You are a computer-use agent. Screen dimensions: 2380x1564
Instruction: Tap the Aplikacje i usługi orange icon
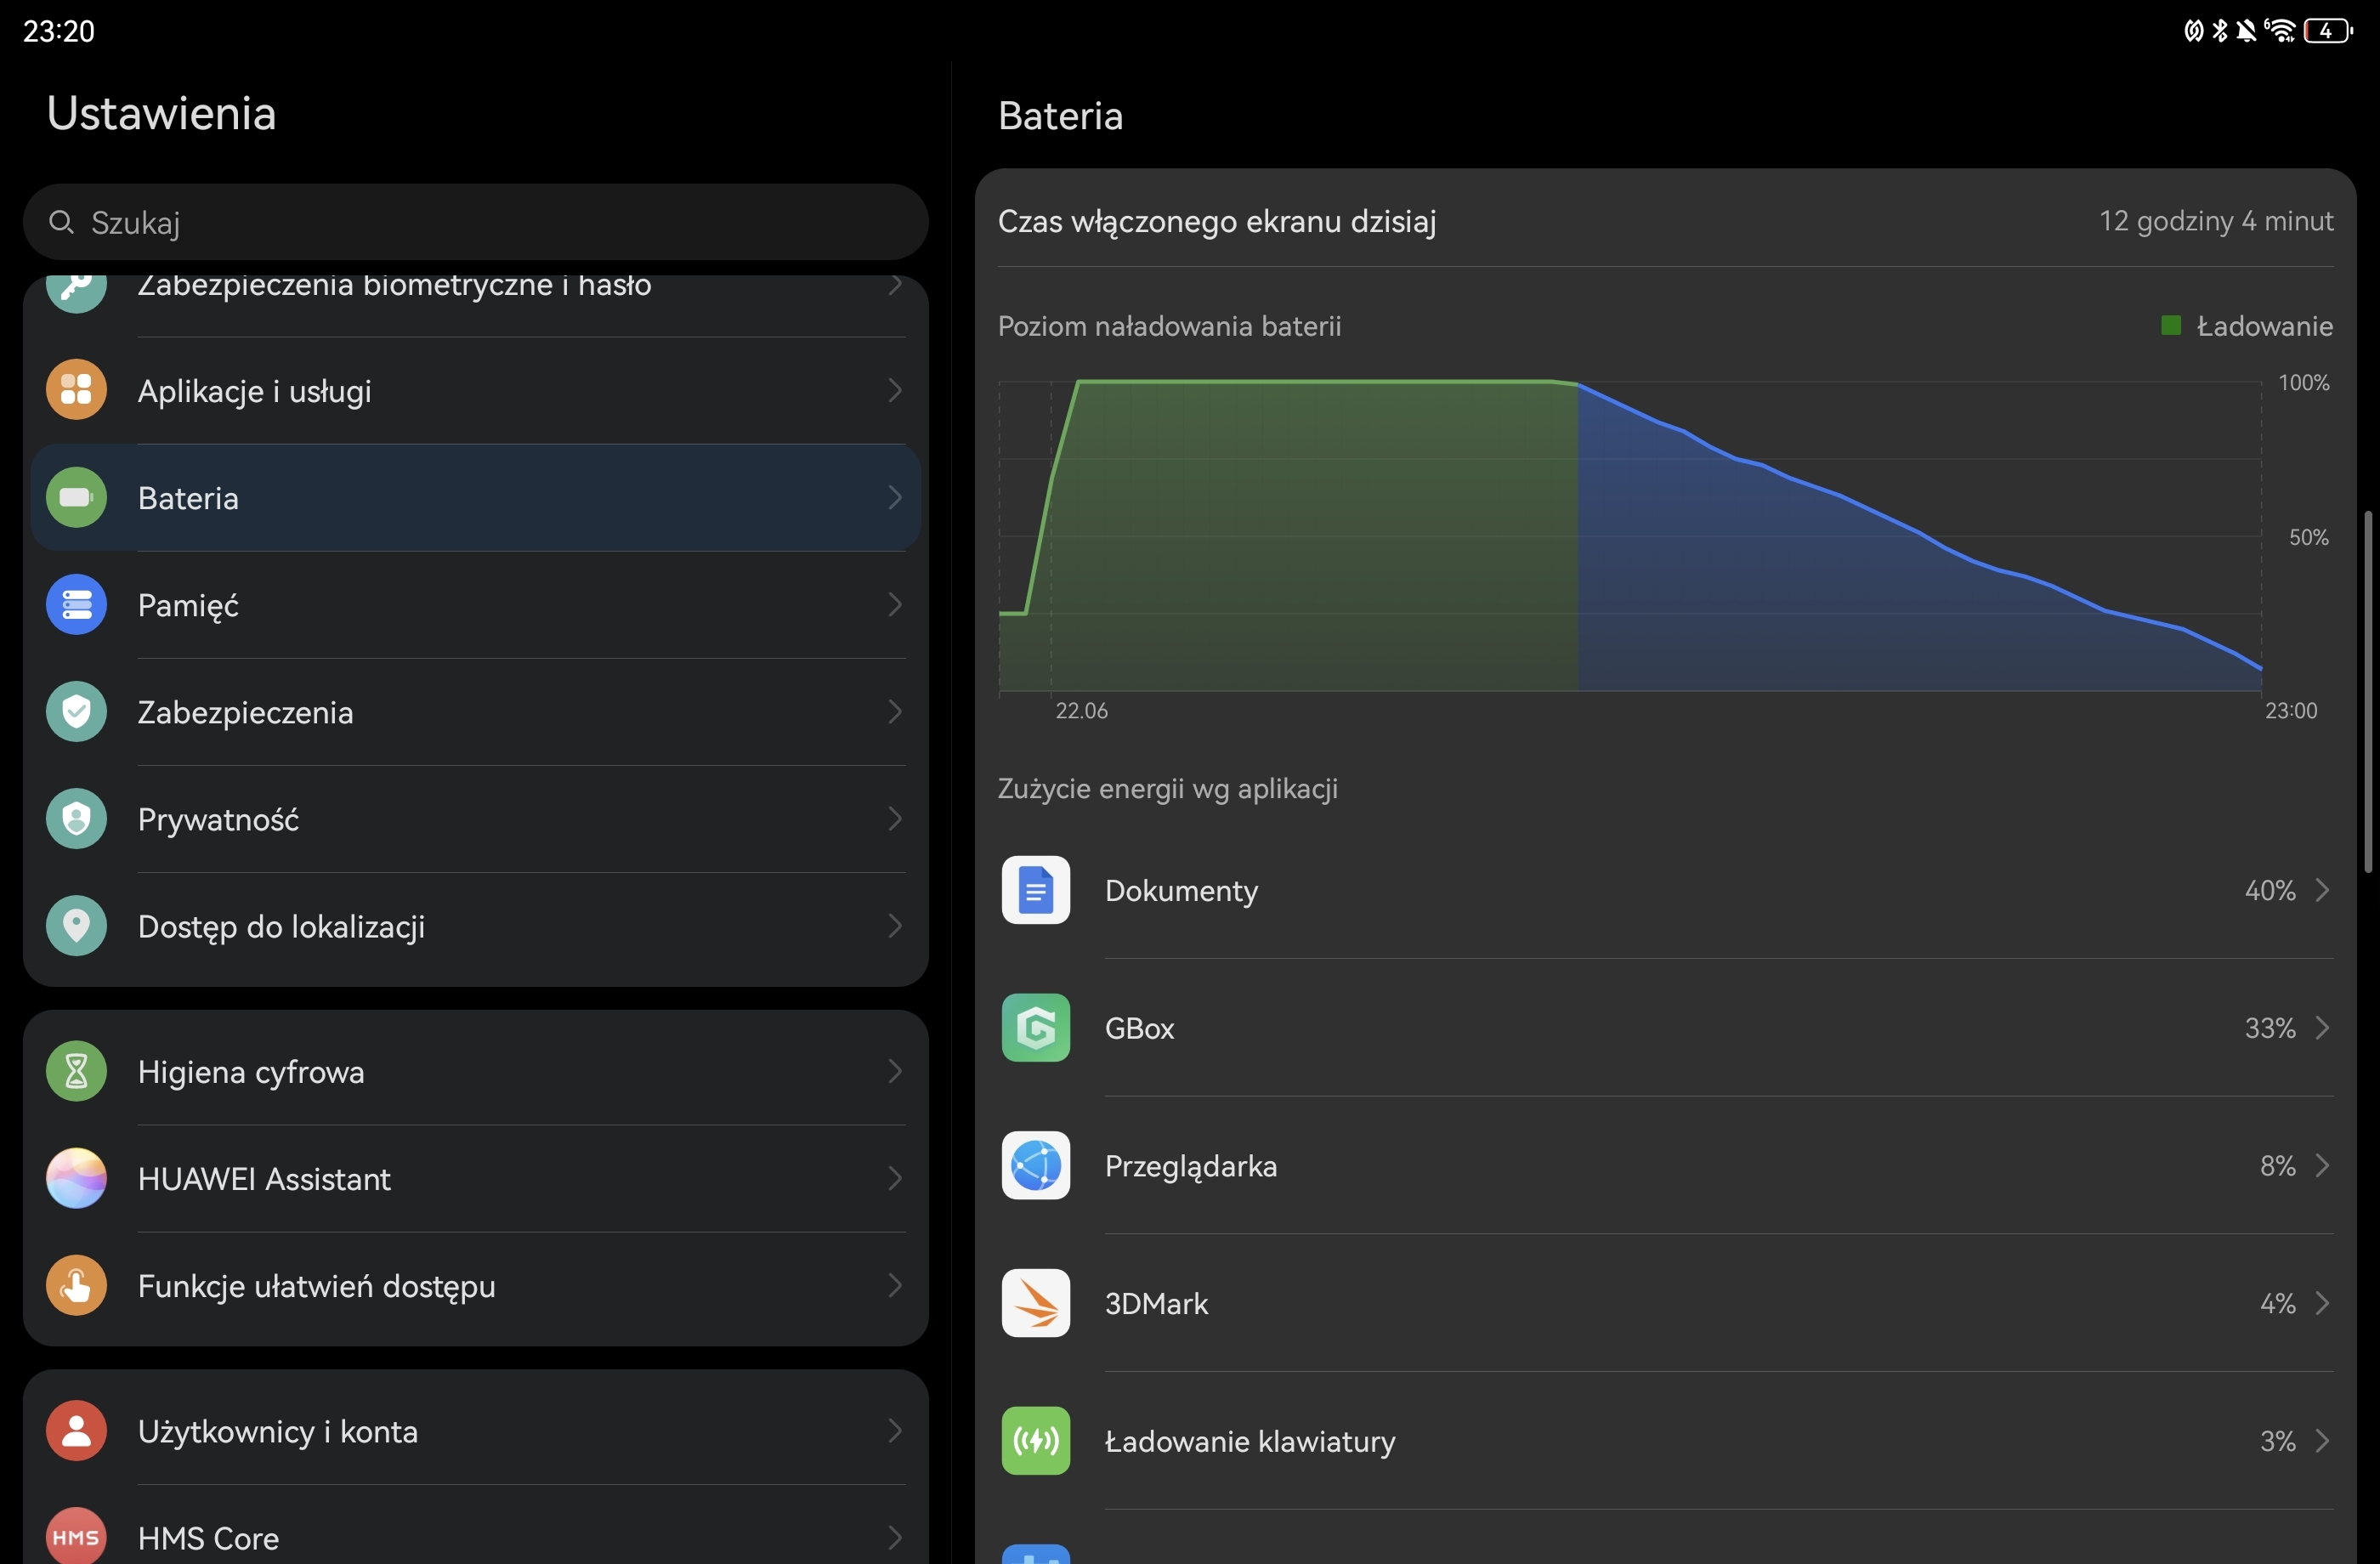tap(76, 390)
